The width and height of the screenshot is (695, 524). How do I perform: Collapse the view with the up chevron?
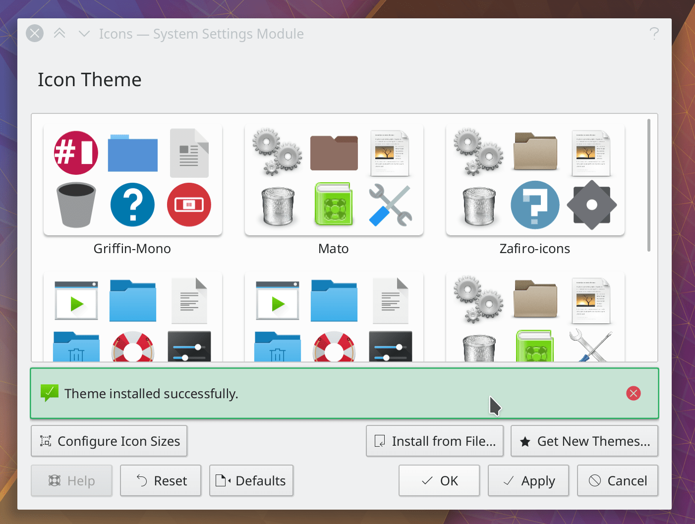pos(59,33)
